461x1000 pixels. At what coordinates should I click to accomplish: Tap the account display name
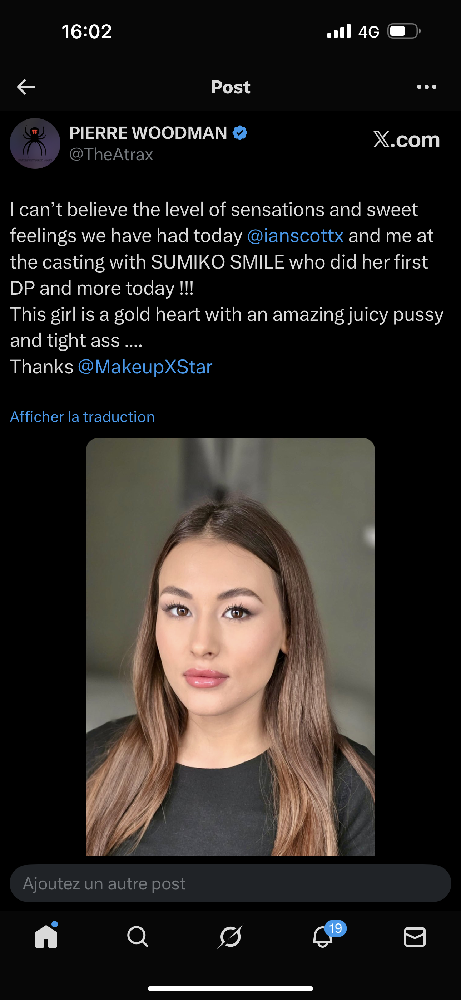click(x=148, y=133)
